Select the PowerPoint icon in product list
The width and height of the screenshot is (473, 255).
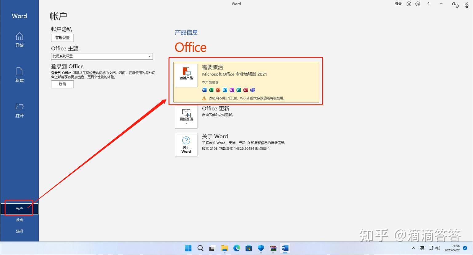pyautogui.click(x=218, y=90)
